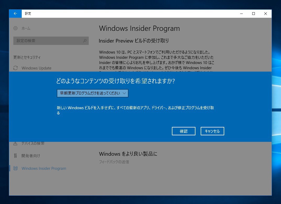Open フィードバックの送信 link

(114, 162)
